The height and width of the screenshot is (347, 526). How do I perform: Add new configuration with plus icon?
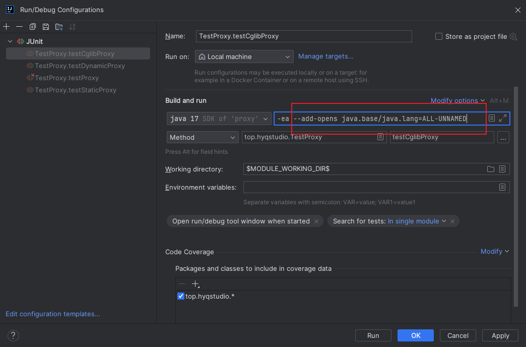[x=7, y=27]
